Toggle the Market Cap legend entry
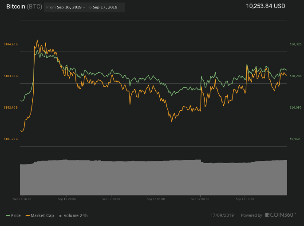The image size is (304, 226). point(40,215)
